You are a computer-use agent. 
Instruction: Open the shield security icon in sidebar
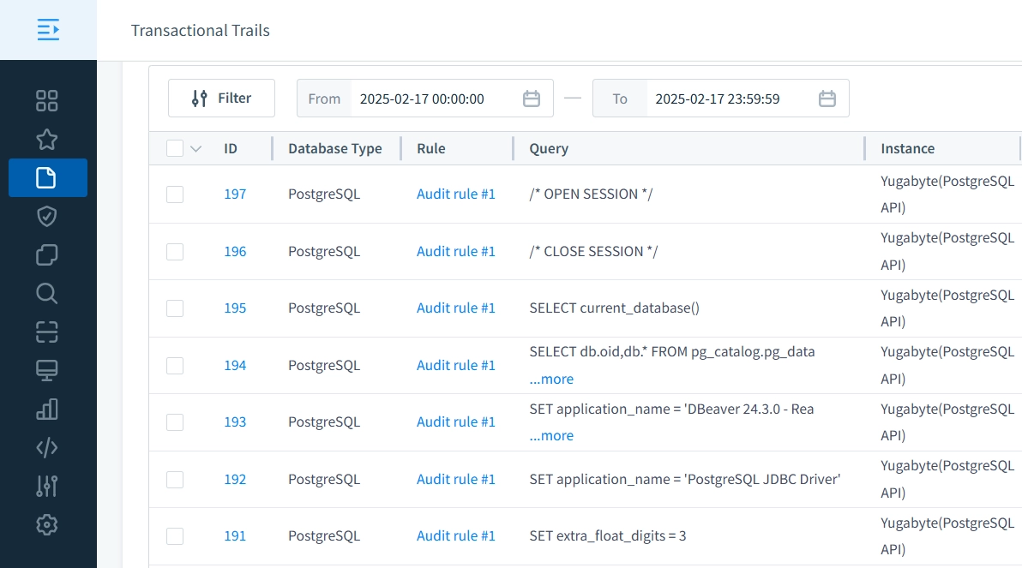[47, 217]
